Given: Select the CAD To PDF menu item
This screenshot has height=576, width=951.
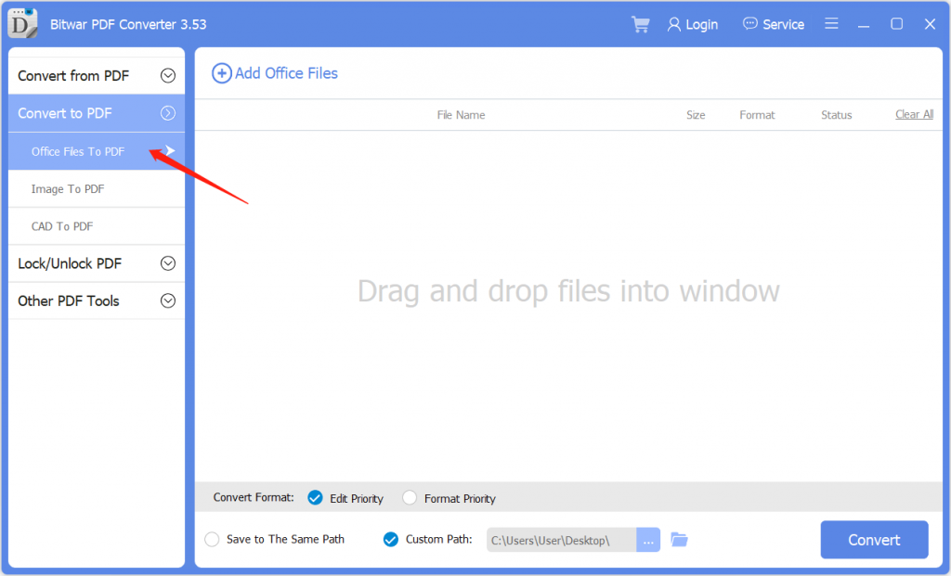Looking at the screenshot, I should pos(62,225).
